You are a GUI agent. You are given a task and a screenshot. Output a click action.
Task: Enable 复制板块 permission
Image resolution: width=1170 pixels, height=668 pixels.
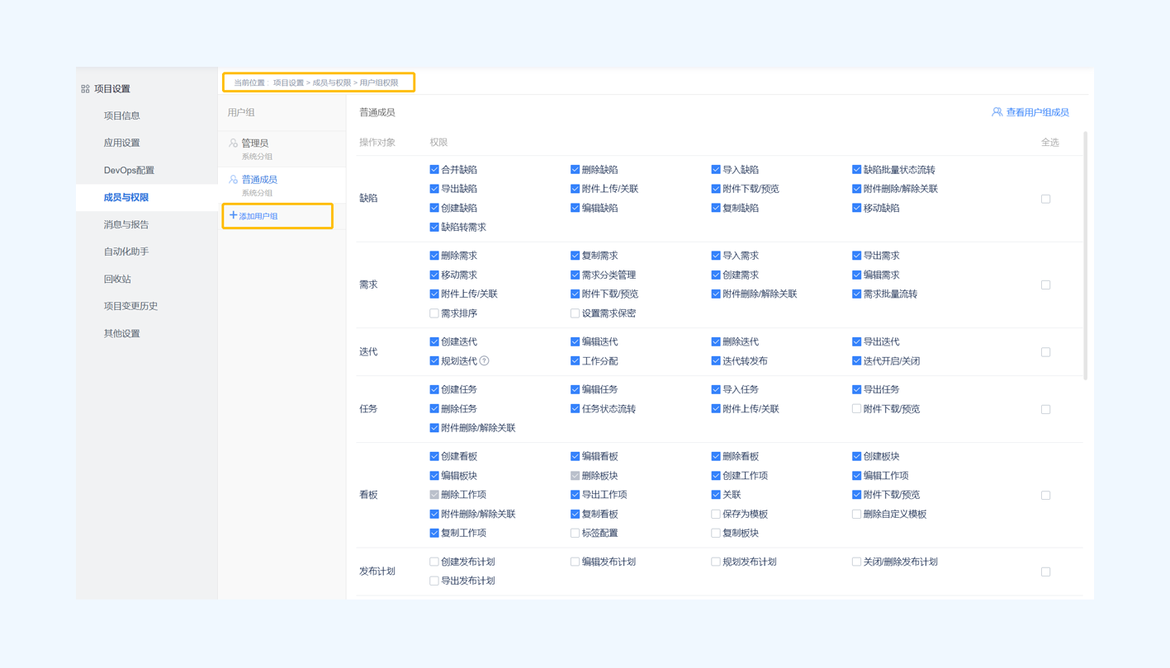[716, 533]
